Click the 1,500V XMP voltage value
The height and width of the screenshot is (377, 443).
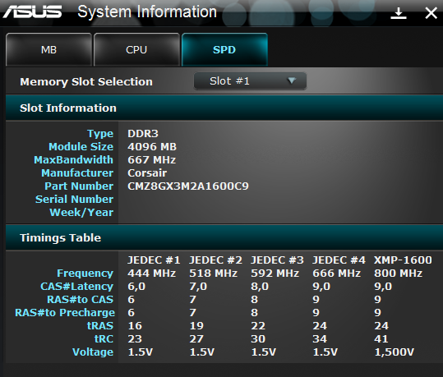[x=395, y=352]
